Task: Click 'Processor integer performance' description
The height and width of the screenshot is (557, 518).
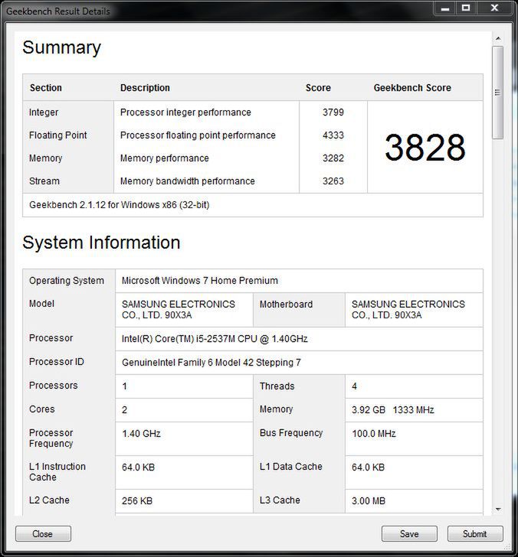Action: (185, 112)
